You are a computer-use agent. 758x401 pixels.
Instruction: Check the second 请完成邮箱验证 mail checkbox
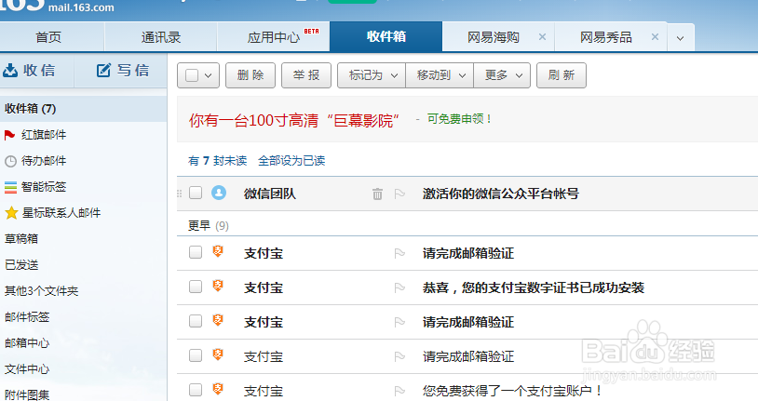click(x=196, y=321)
